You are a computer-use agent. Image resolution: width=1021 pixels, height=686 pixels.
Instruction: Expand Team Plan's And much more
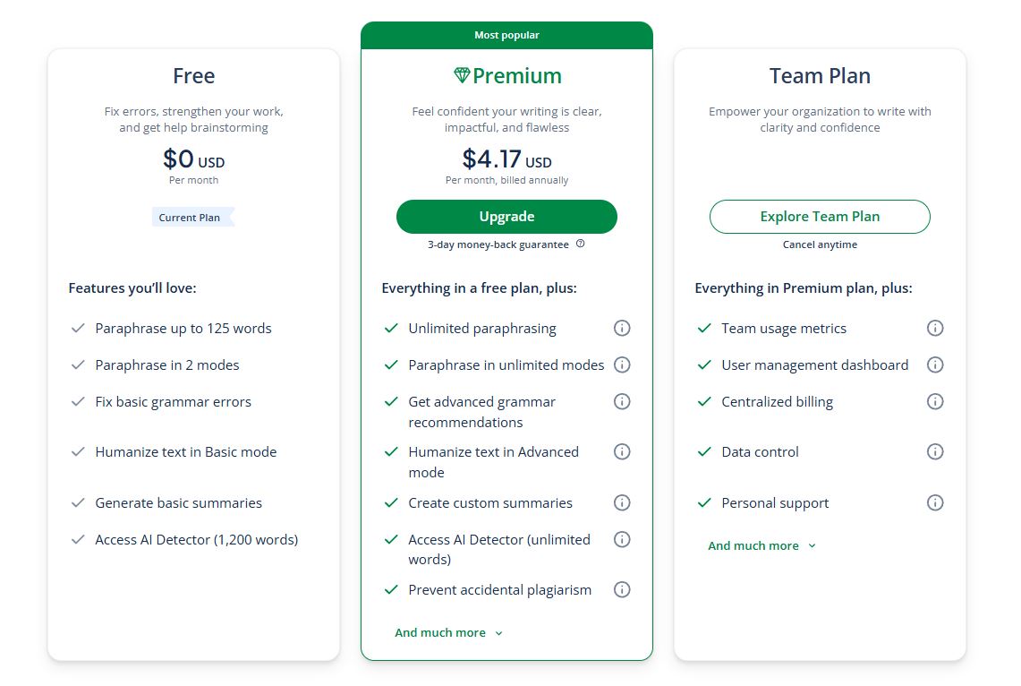pos(761,546)
